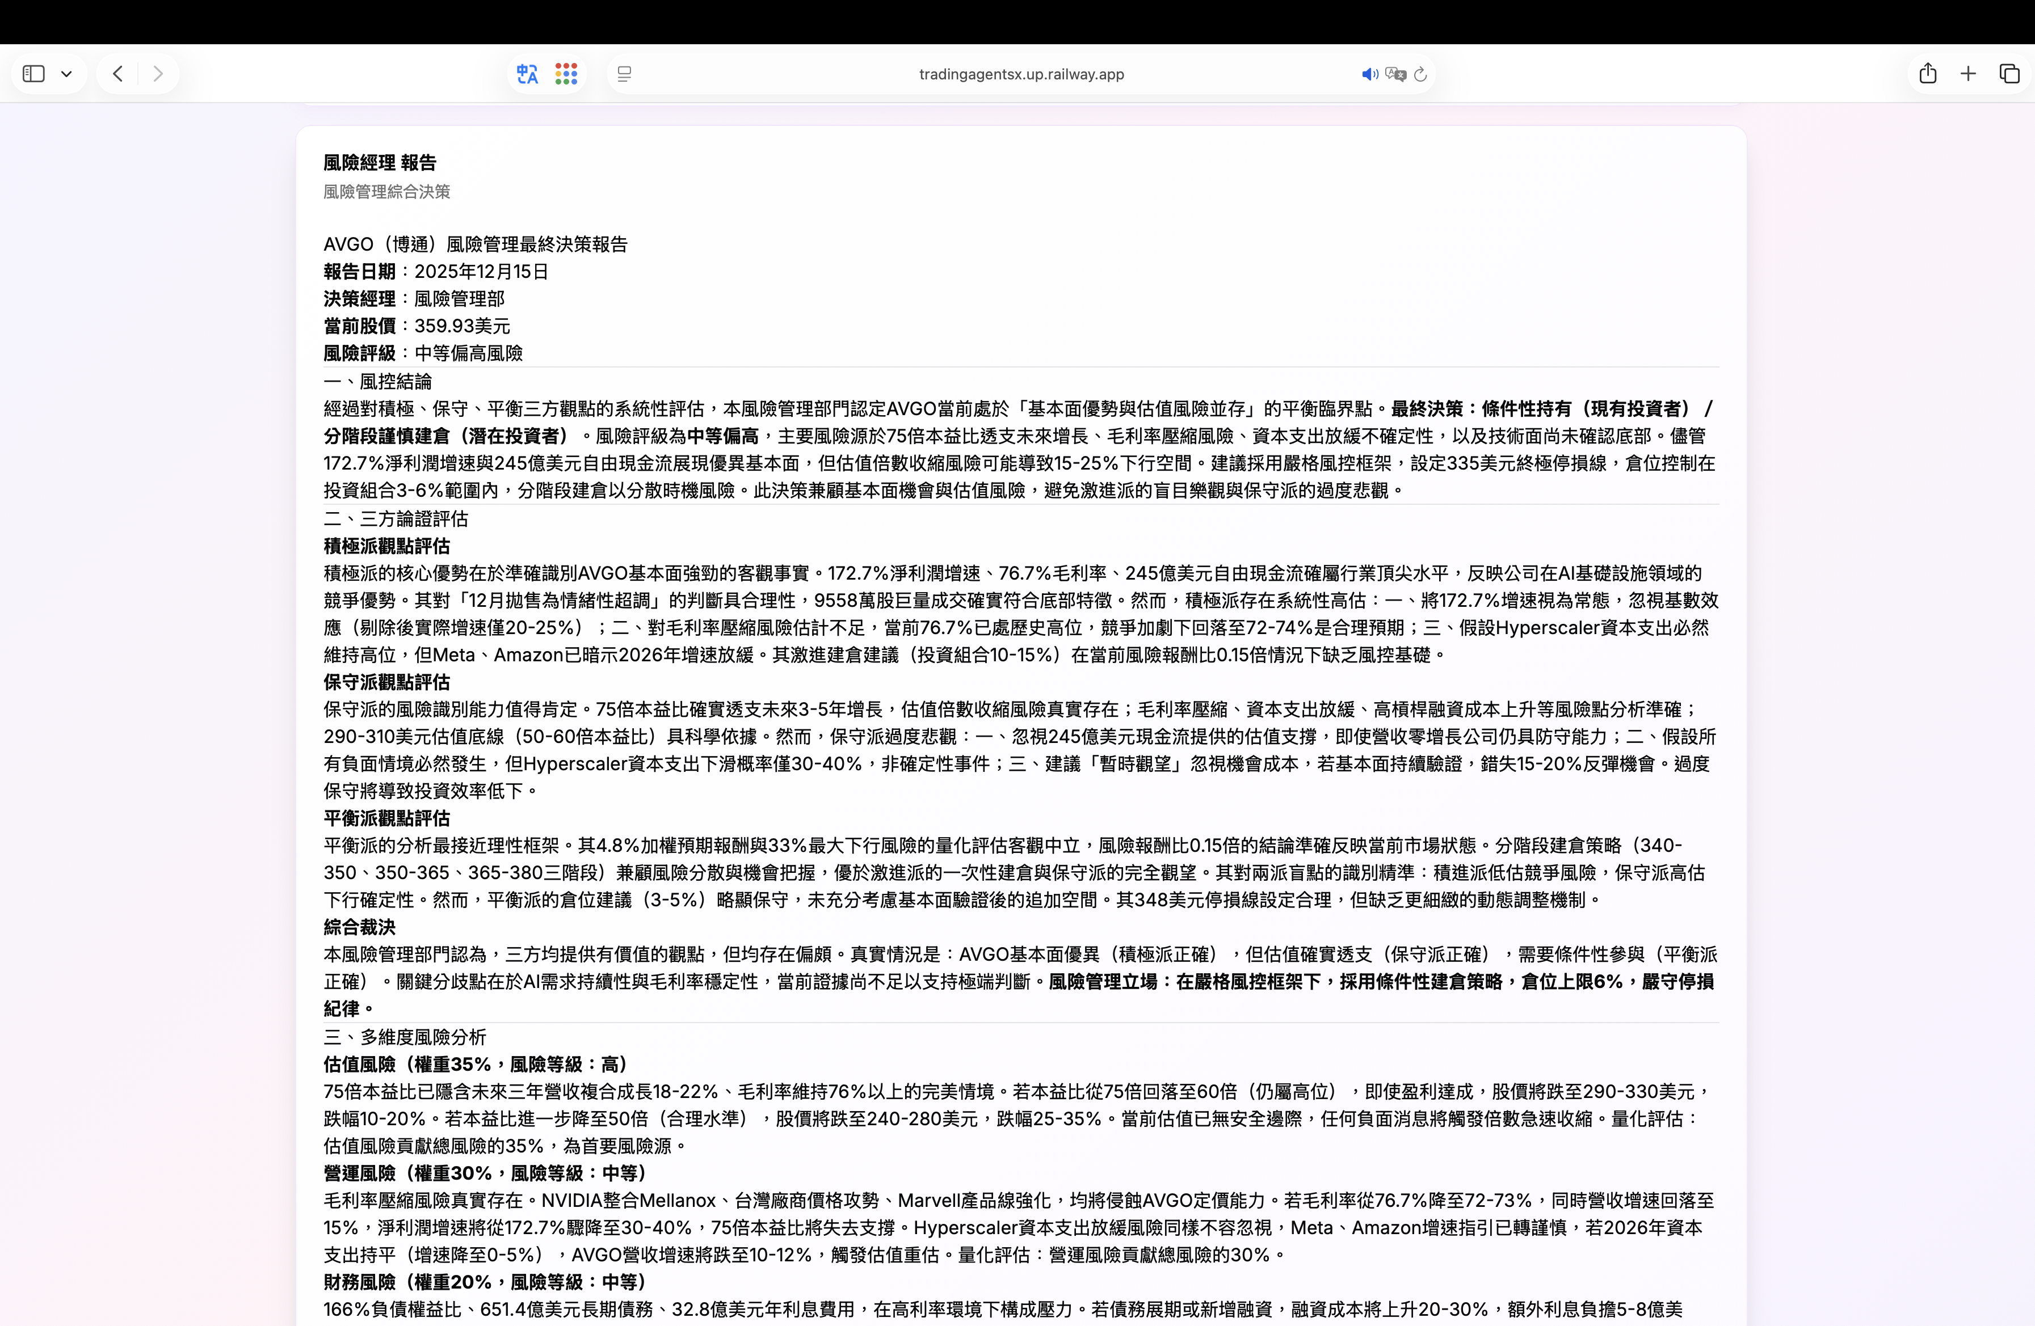Click the heading 風險經理 報告
2035x1326 pixels.
pyautogui.click(x=380, y=162)
